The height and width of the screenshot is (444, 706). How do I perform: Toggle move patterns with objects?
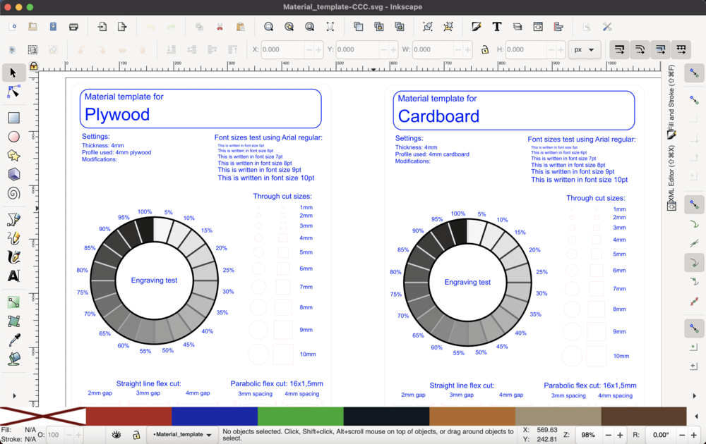tap(681, 49)
